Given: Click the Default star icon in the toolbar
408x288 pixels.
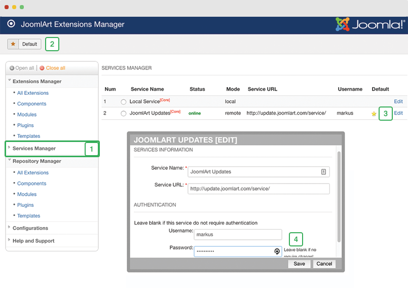Looking at the screenshot, I should [13, 44].
